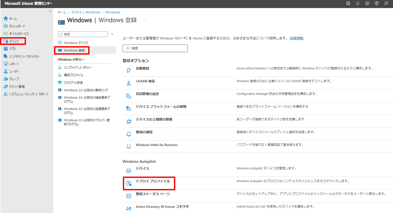Click Active Directory の Intune コネクタ icon
The height and width of the screenshot is (213, 393).
pyautogui.click(x=129, y=209)
